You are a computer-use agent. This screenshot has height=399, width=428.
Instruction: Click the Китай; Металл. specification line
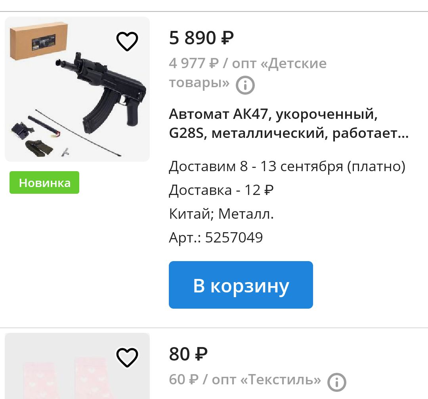point(221,214)
